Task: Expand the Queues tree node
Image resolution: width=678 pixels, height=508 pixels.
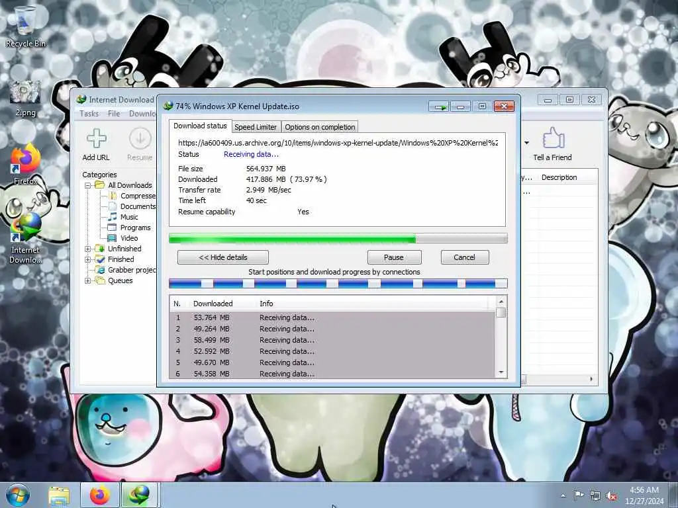Action: 88,280
